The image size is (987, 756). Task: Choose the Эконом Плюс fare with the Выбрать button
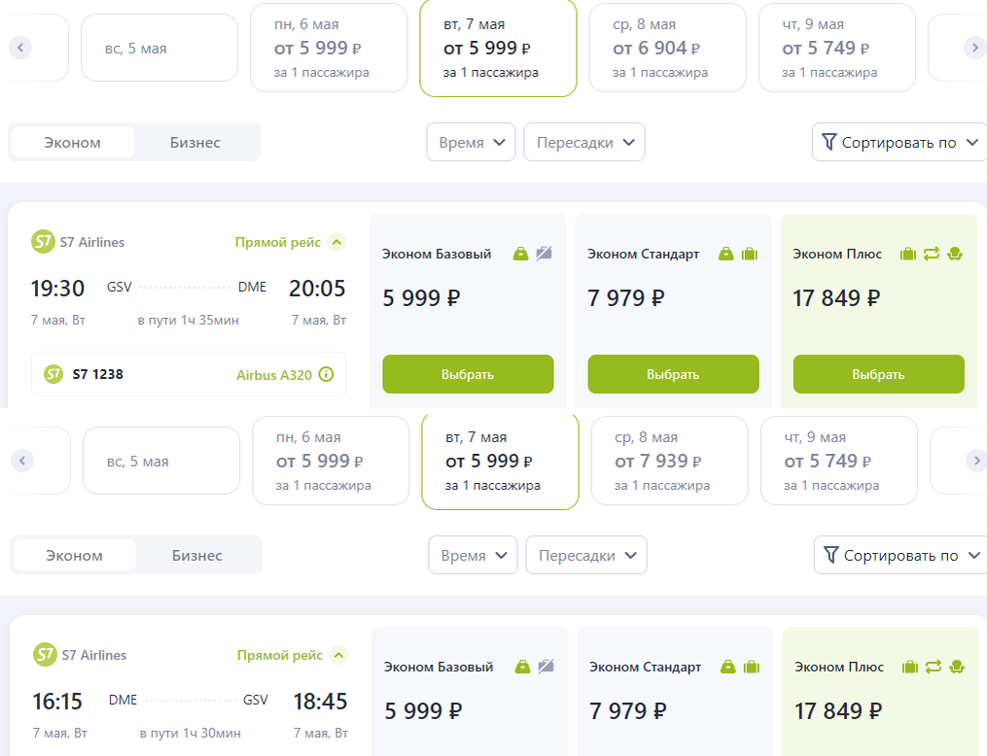pos(878,374)
